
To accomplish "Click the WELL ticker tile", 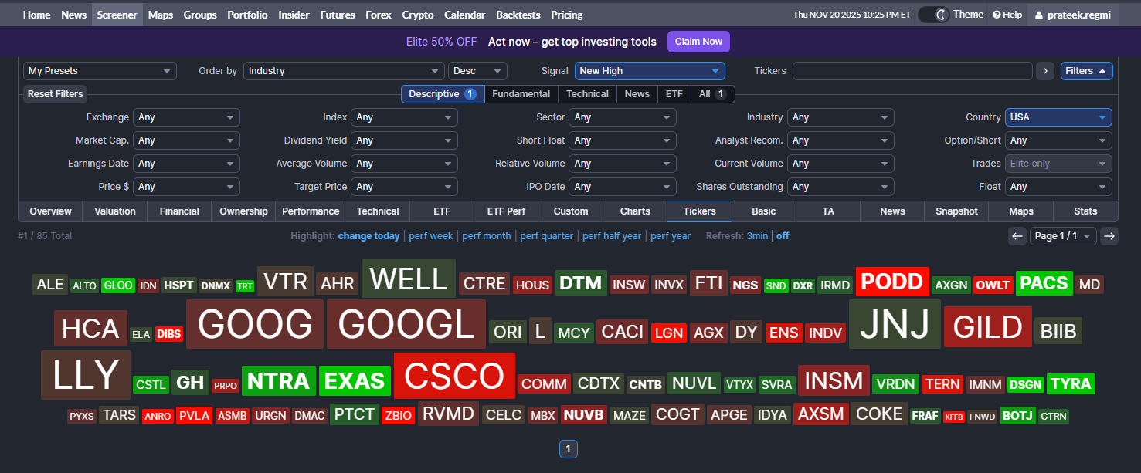I will point(409,279).
